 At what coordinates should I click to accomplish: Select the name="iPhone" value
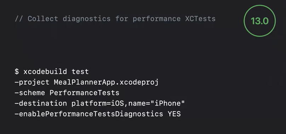[x=156, y=103]
